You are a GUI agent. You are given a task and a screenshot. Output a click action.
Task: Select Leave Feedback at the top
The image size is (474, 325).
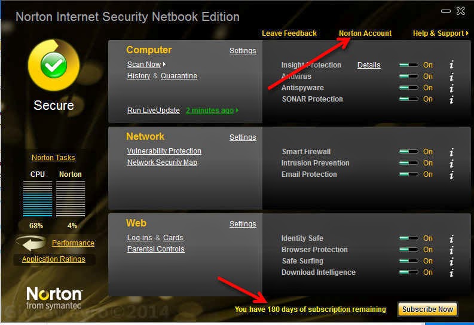pyautogui.click(x=289, y=33)
